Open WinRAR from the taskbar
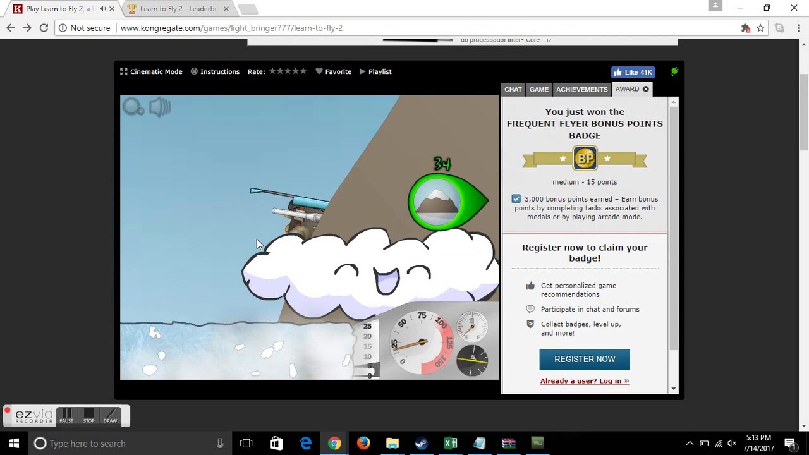809x455 pixels. pos(508,443)
